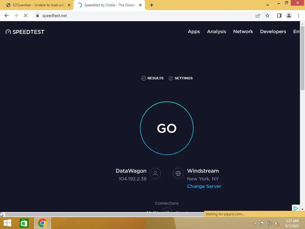Open the SETTINGS page
Viewport: 305px width, 229px height.
click(180, 78)
